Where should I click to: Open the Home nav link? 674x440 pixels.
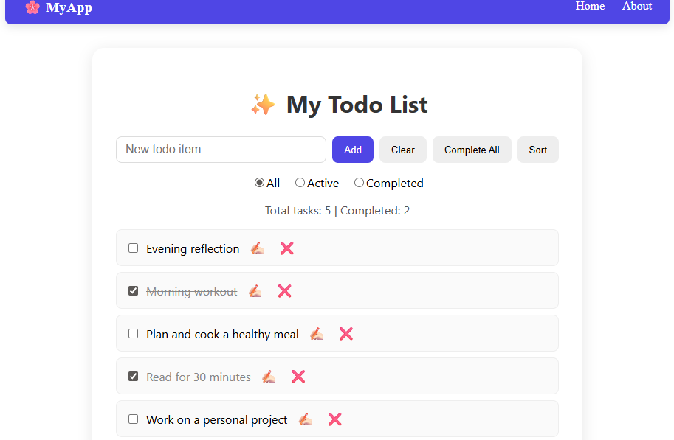tap(590, 6)
